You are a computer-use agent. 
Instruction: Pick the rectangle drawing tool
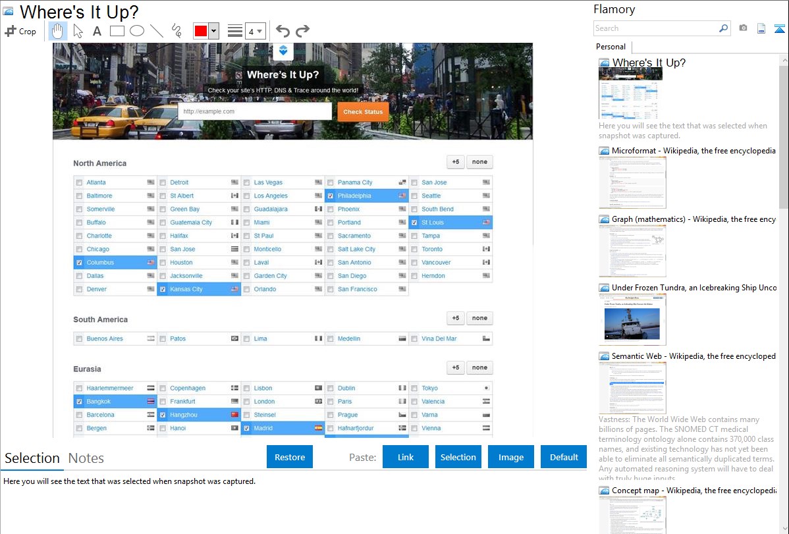pos(117,31)
